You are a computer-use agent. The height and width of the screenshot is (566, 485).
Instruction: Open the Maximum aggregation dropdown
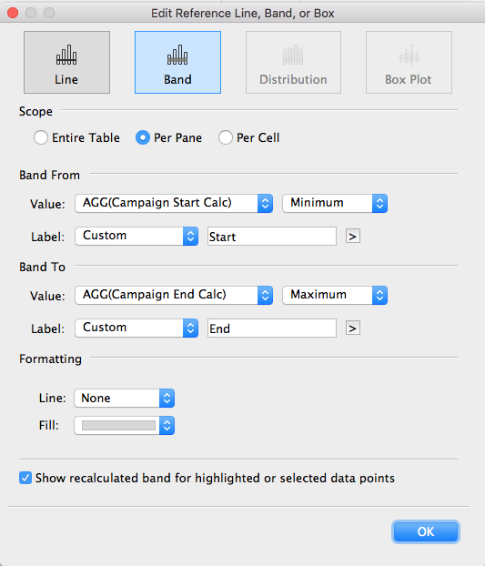[335, 295]
